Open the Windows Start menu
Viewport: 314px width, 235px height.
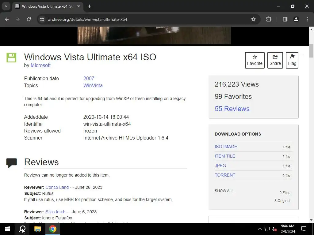7,229
